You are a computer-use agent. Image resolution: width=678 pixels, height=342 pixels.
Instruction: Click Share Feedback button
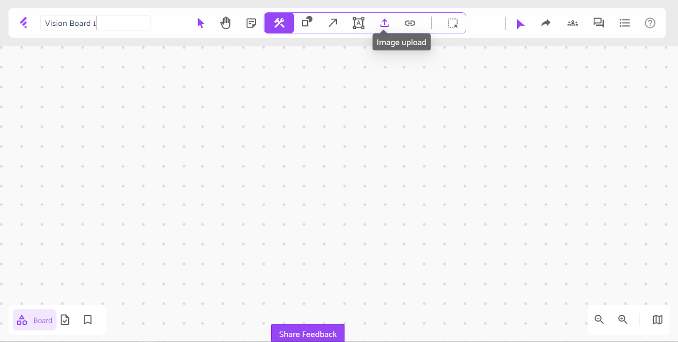point(308,334)
